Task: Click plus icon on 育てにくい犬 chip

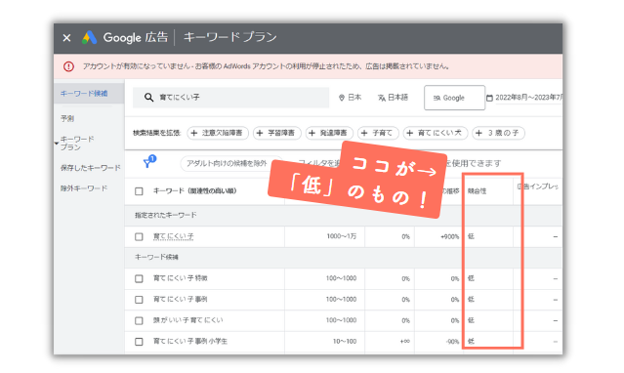Action: (410, 133)
